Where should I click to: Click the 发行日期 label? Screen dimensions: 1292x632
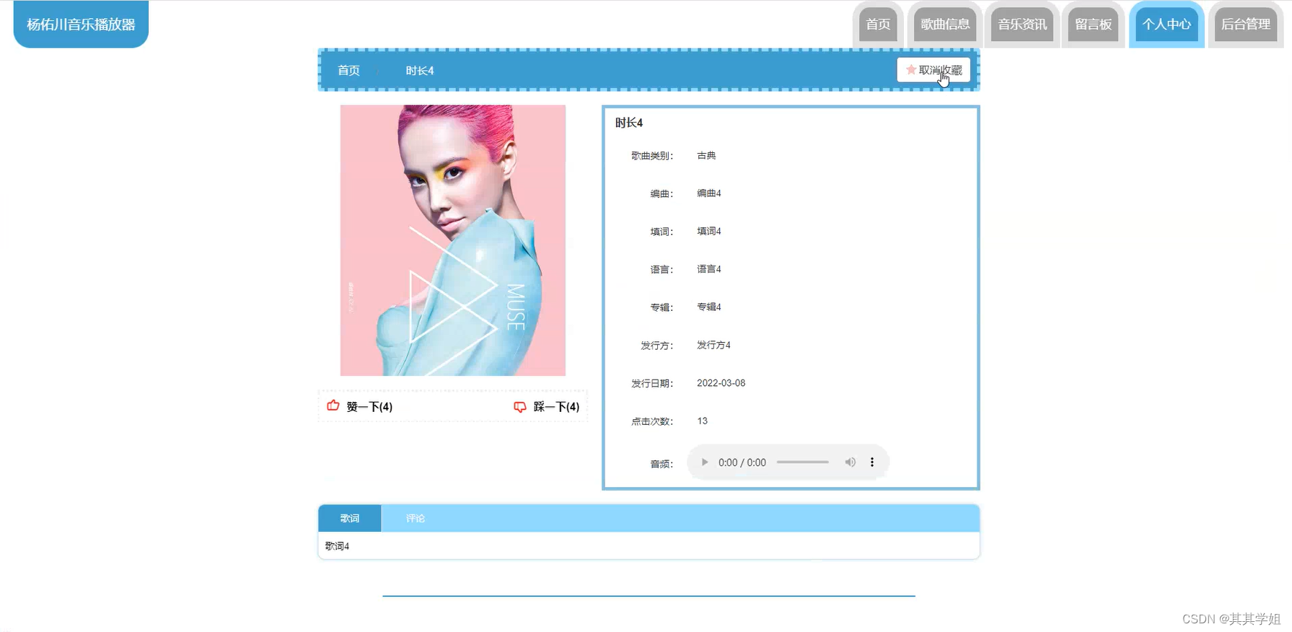pyautogui.click(x=652, y=383)
